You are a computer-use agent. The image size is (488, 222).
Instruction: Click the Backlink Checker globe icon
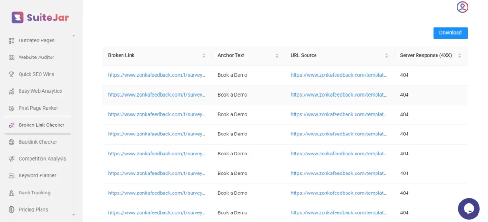coord(11,142)
